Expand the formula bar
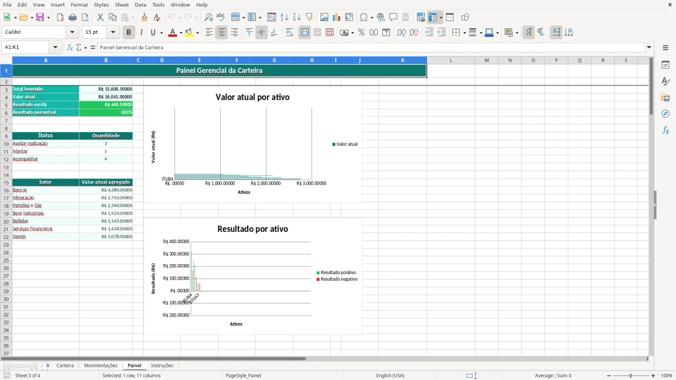 coord(649,48)
